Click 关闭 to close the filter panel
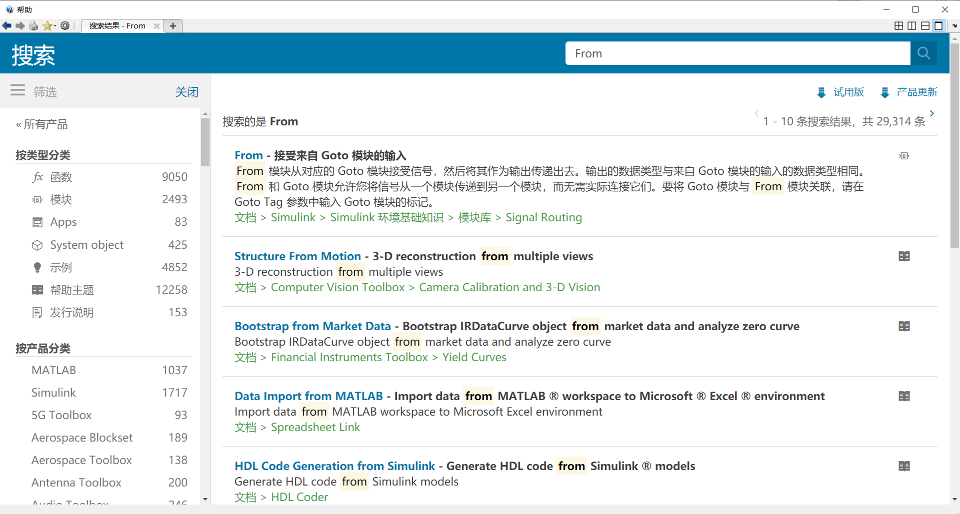 (186, 92)
